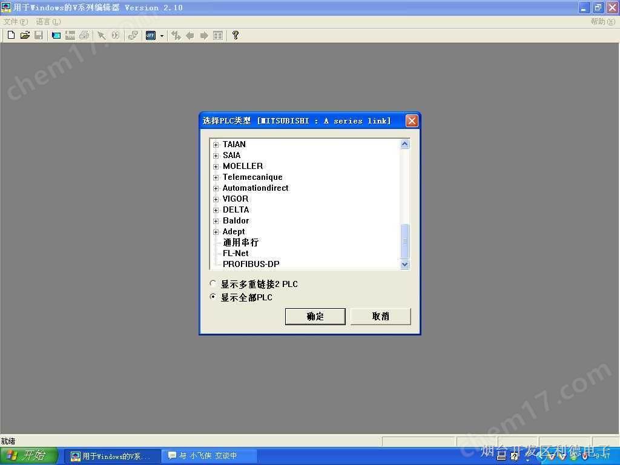The image size is (620, 465).
Task: Select the Telemecanique label
Action: point(252,177)
